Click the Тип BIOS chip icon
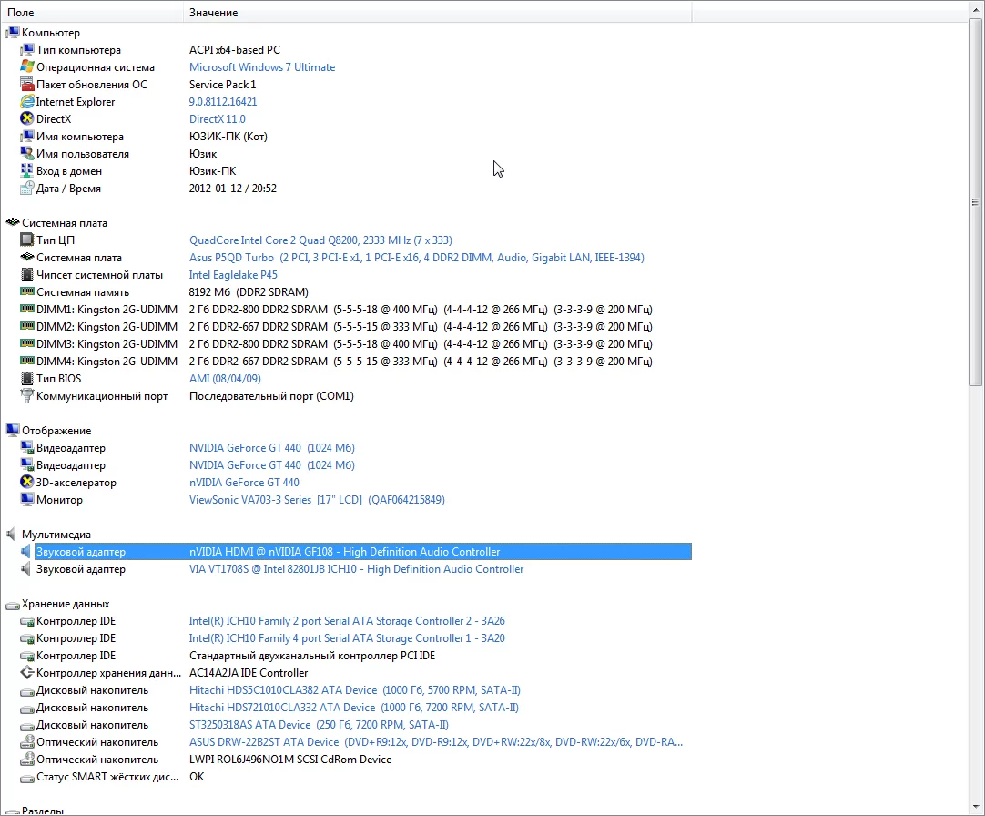 (x=27, y=379)
